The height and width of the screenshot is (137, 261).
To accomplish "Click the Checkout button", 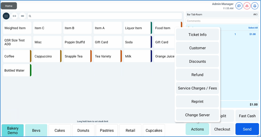I will point(222,129).
